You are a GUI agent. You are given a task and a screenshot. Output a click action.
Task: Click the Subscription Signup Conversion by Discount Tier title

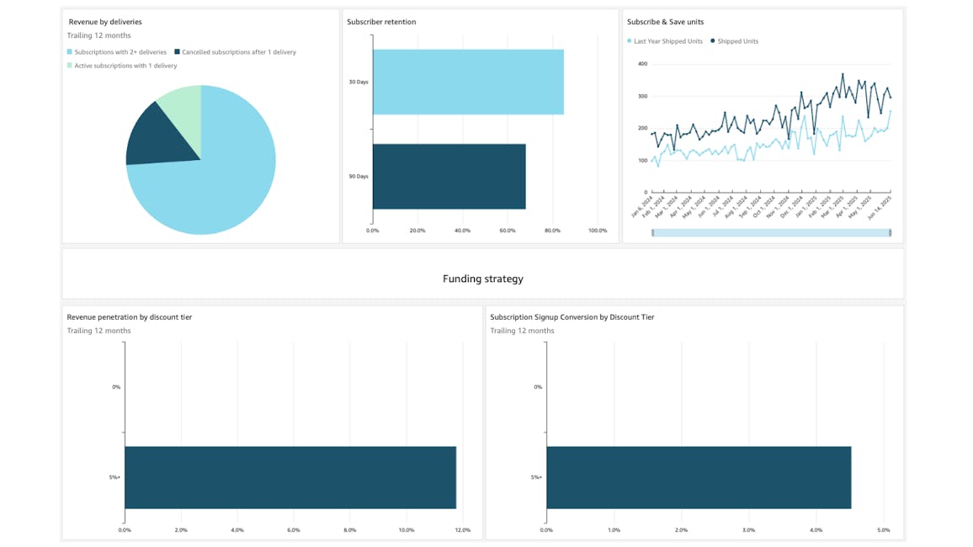click(x=572, y=317)
